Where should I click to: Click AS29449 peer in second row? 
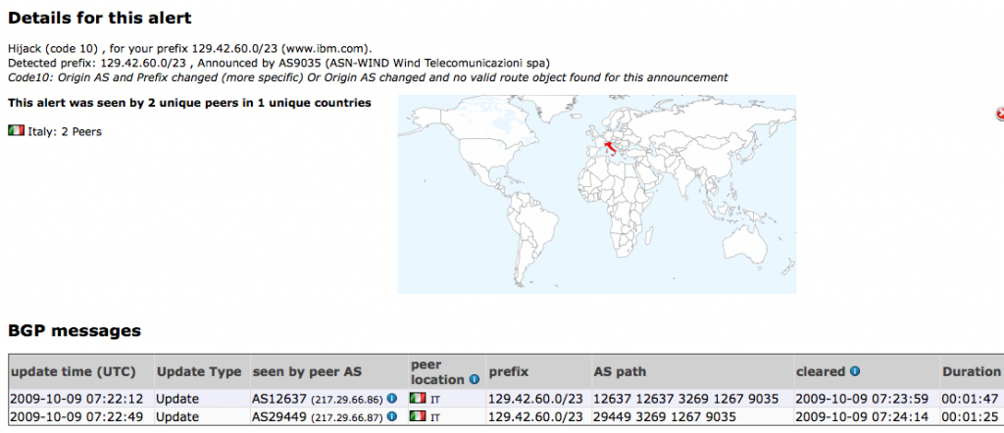279,416
